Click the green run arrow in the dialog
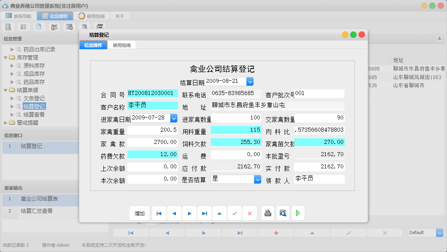 298,213
